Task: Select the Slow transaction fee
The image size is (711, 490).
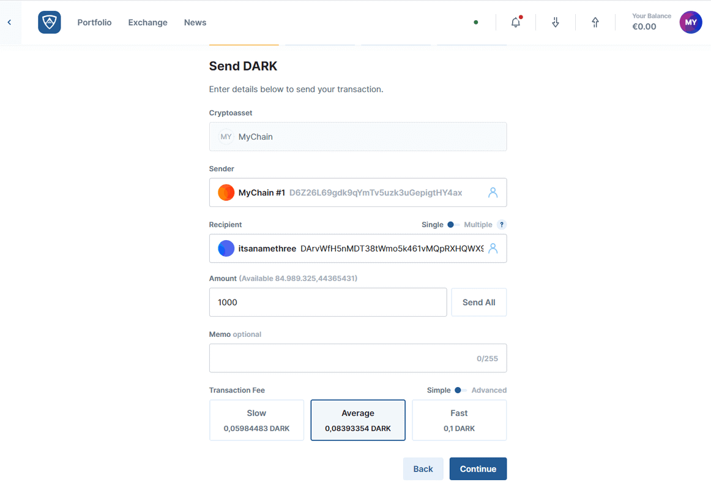Action: [x=256, y=420]
